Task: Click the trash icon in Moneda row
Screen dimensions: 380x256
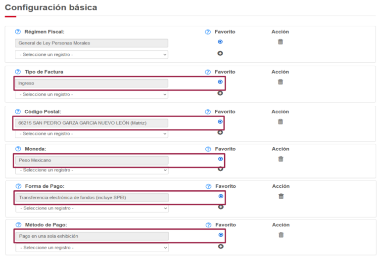Action: [281, 159]
